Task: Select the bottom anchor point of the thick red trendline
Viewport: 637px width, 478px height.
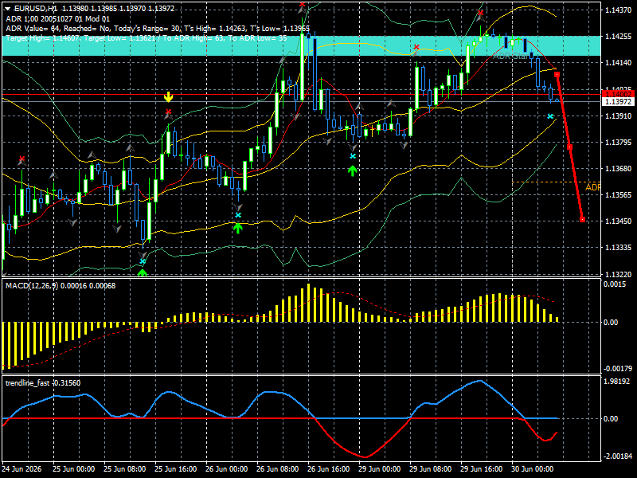Action: (582, 220)
